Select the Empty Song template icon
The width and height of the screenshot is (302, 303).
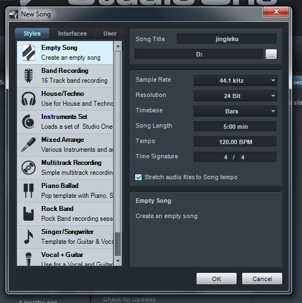coord(29,53)
